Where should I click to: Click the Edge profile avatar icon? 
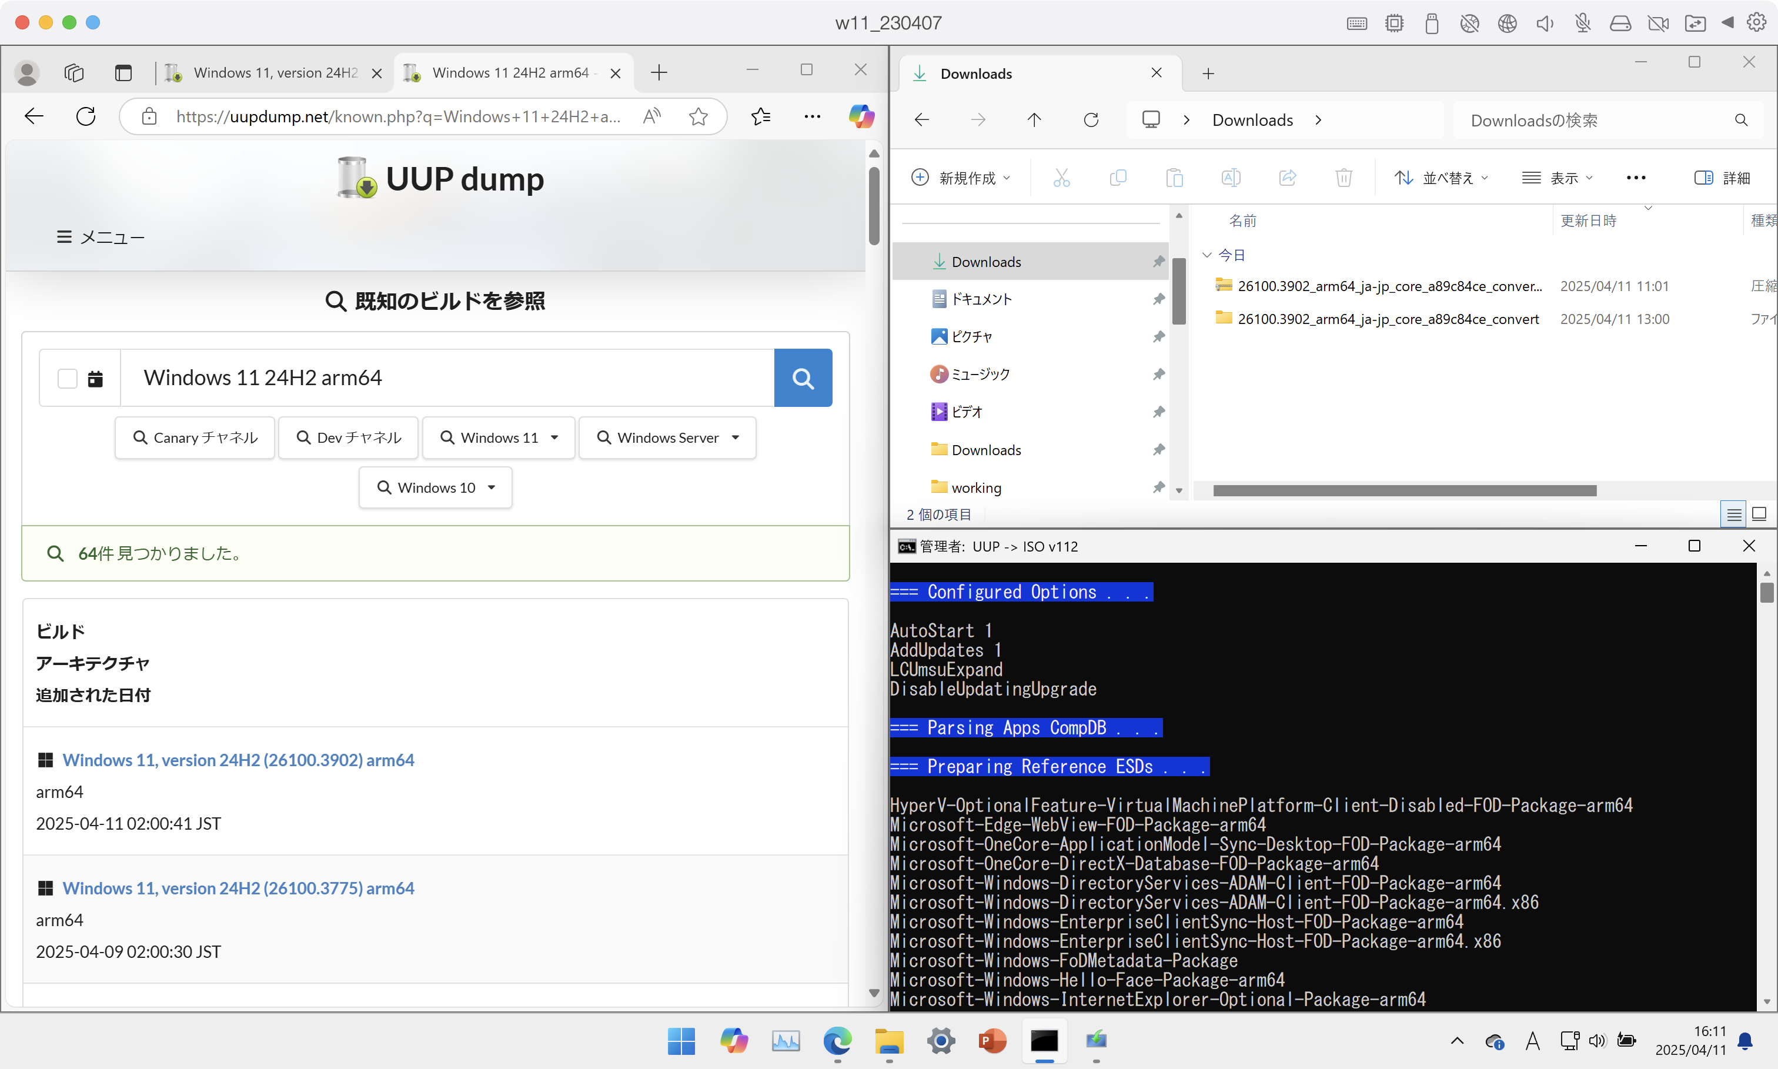point(28,73)
